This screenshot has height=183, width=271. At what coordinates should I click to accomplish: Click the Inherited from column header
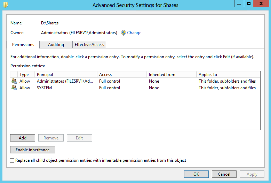click(x=172, y=75)
